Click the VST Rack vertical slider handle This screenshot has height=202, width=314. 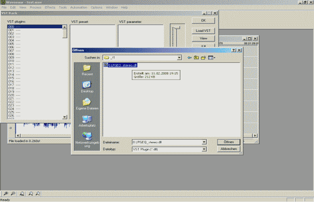coord(177,29)
